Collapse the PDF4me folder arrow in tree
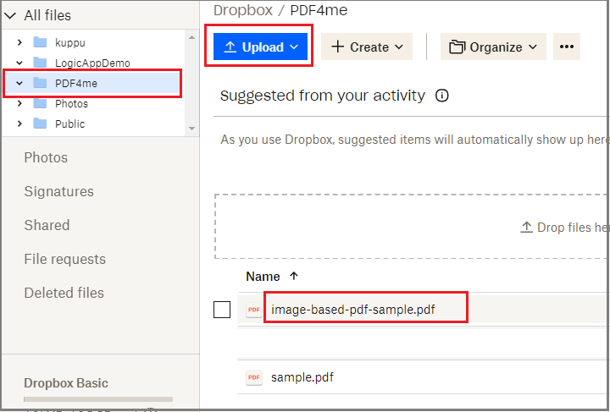 coord(19,83)
